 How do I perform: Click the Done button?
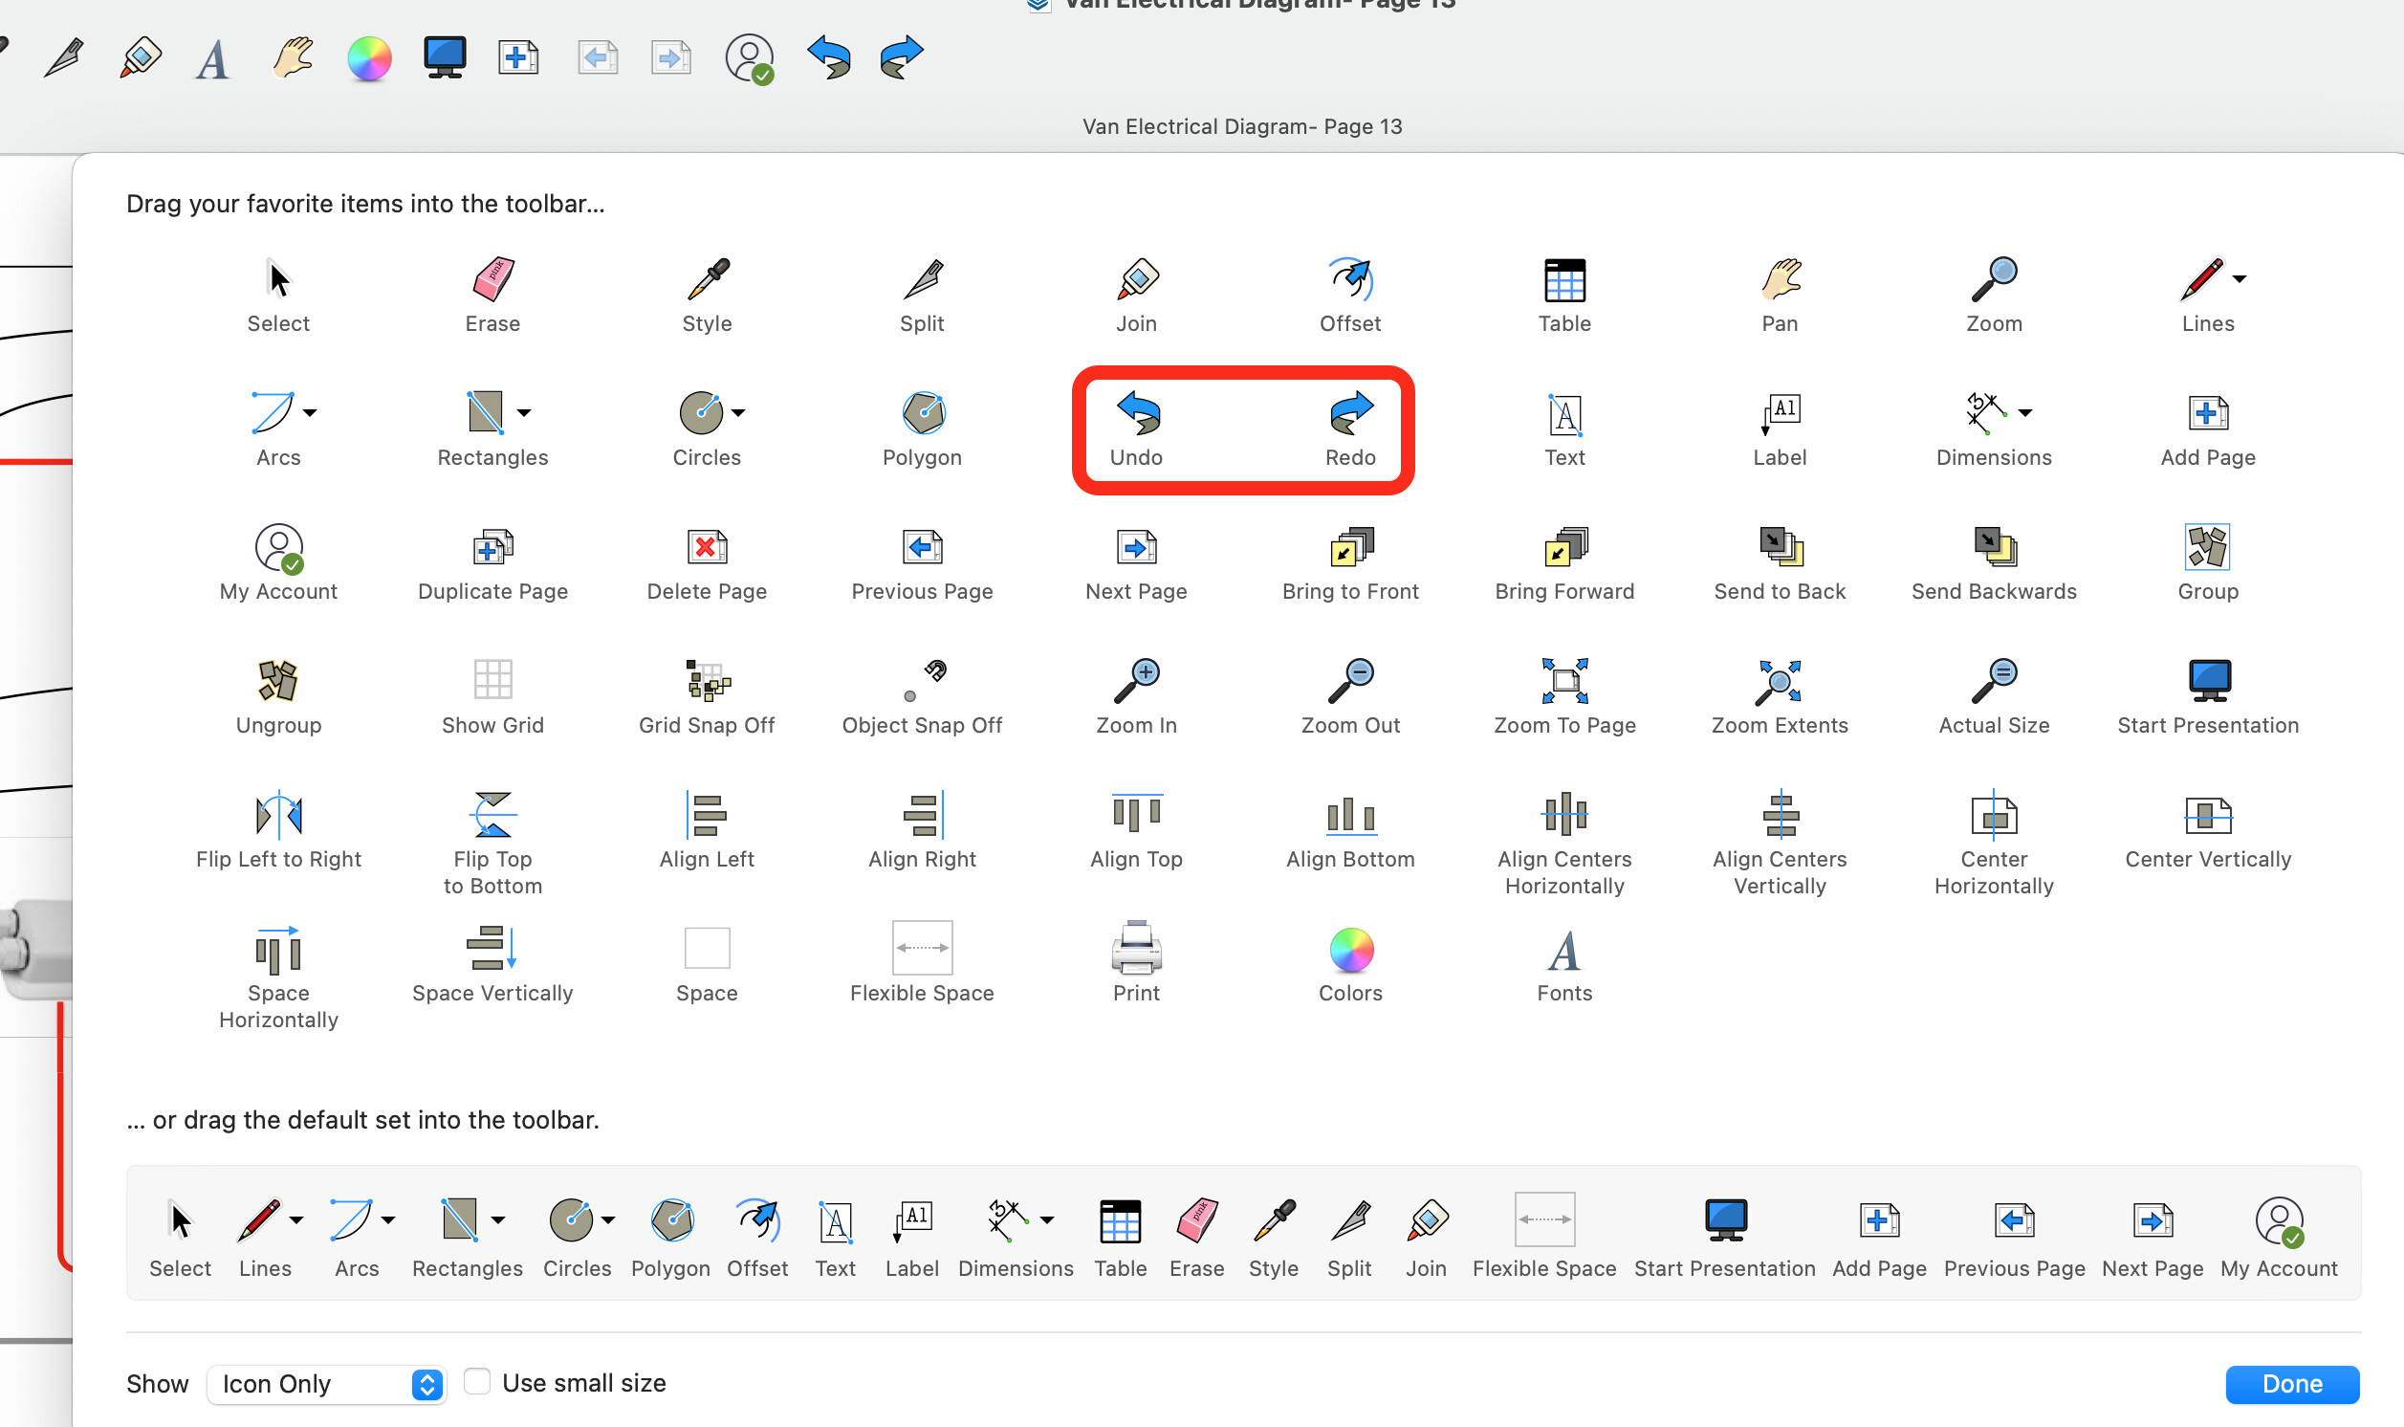pos(2291,1384)
